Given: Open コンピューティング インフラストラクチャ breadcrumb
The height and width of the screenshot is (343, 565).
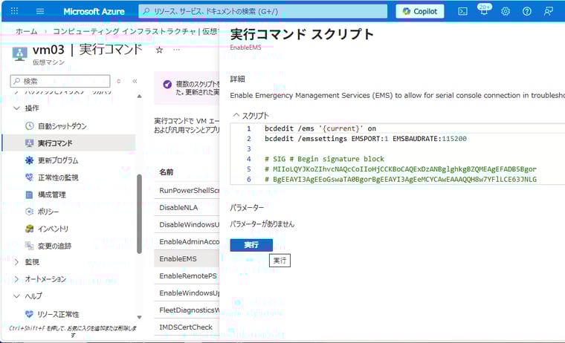Looking at the screenshot, I should coord(124,31).
